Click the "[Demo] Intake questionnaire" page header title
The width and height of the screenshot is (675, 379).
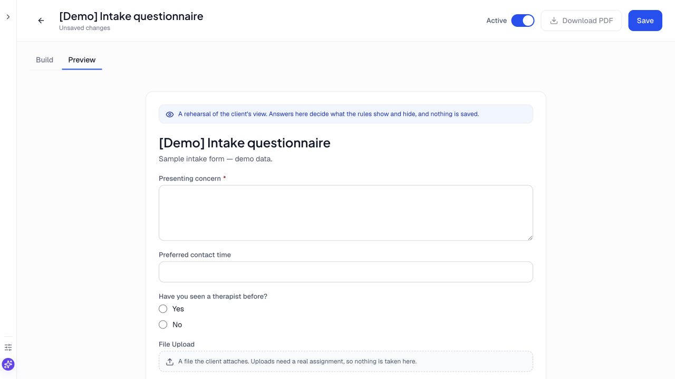tap(131, 16)
